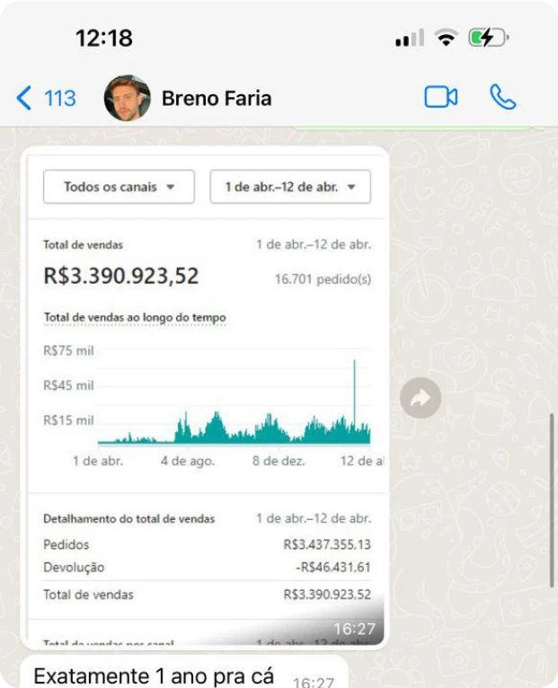The width and height of the screenshot is (558, 688).
Task: Open the "1 de abr.–12 de abr." date dropdown
Action: pyautogui.click(x=290, y=187)
